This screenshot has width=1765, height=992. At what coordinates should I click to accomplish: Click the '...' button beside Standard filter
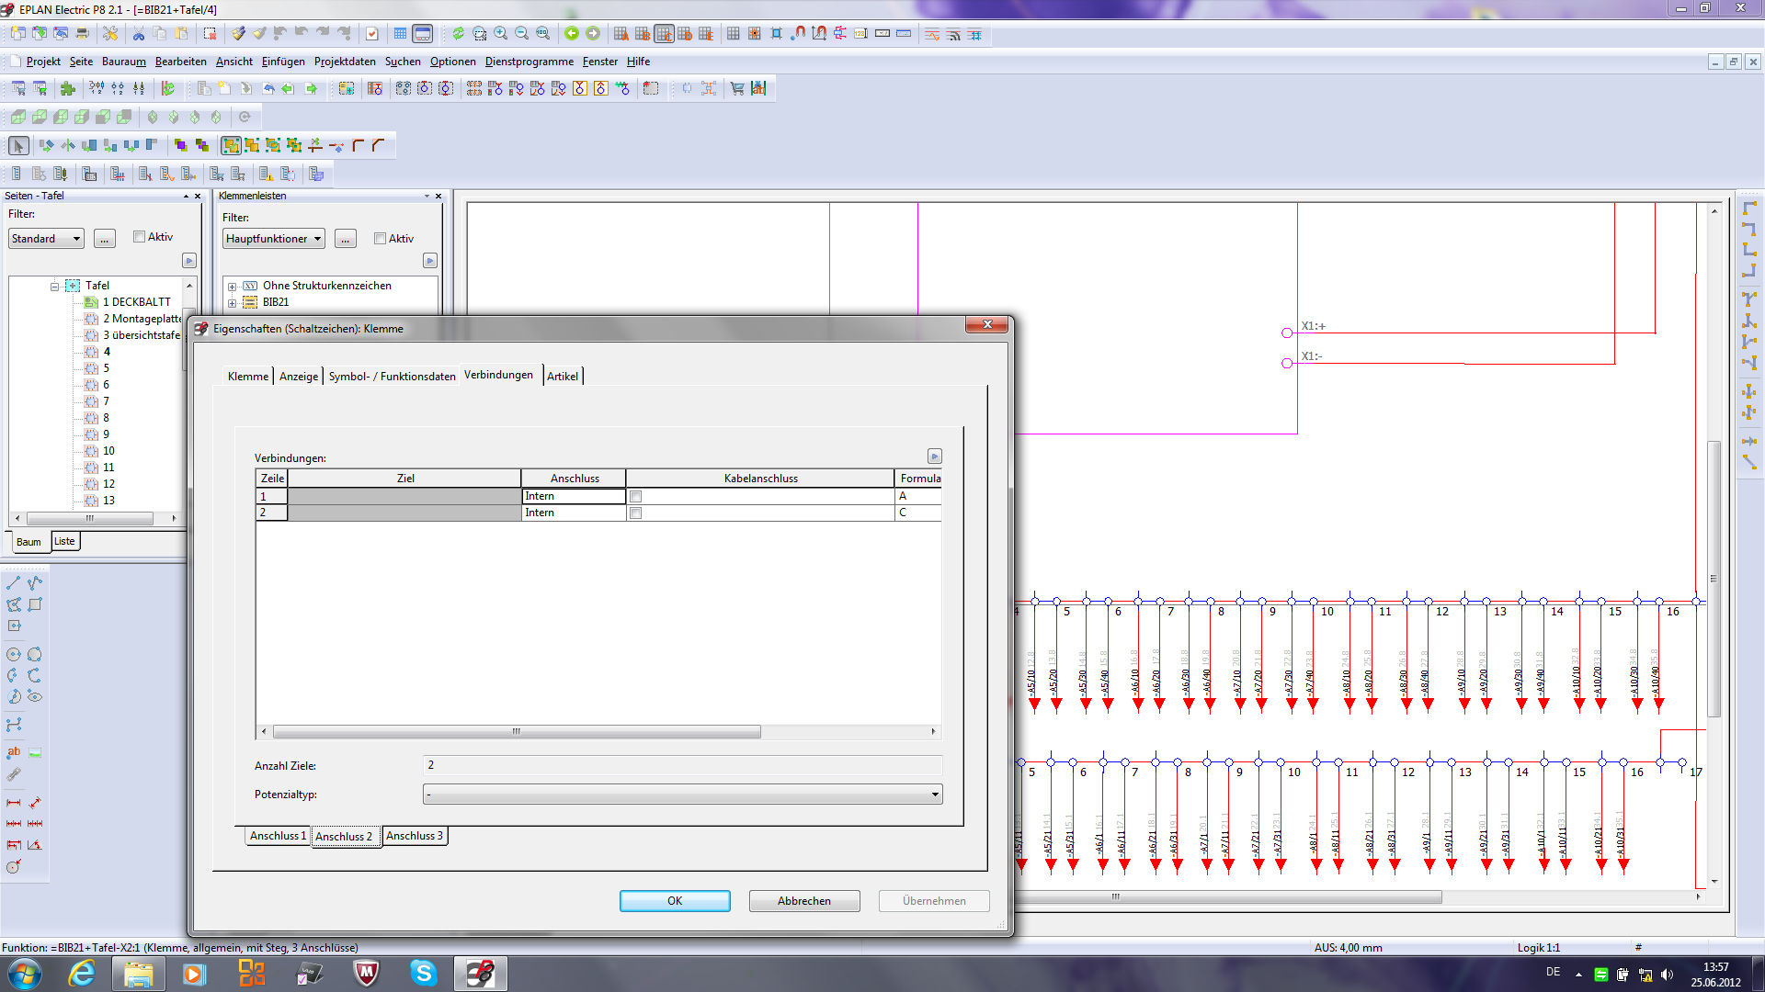pos(105,239)
